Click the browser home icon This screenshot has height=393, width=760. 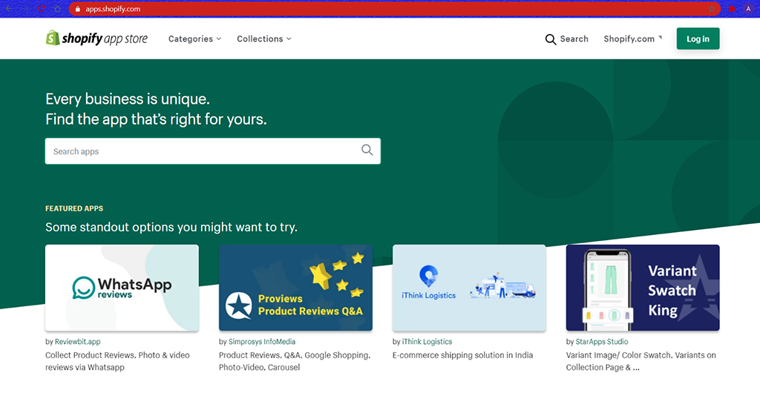tap(57, 9)
